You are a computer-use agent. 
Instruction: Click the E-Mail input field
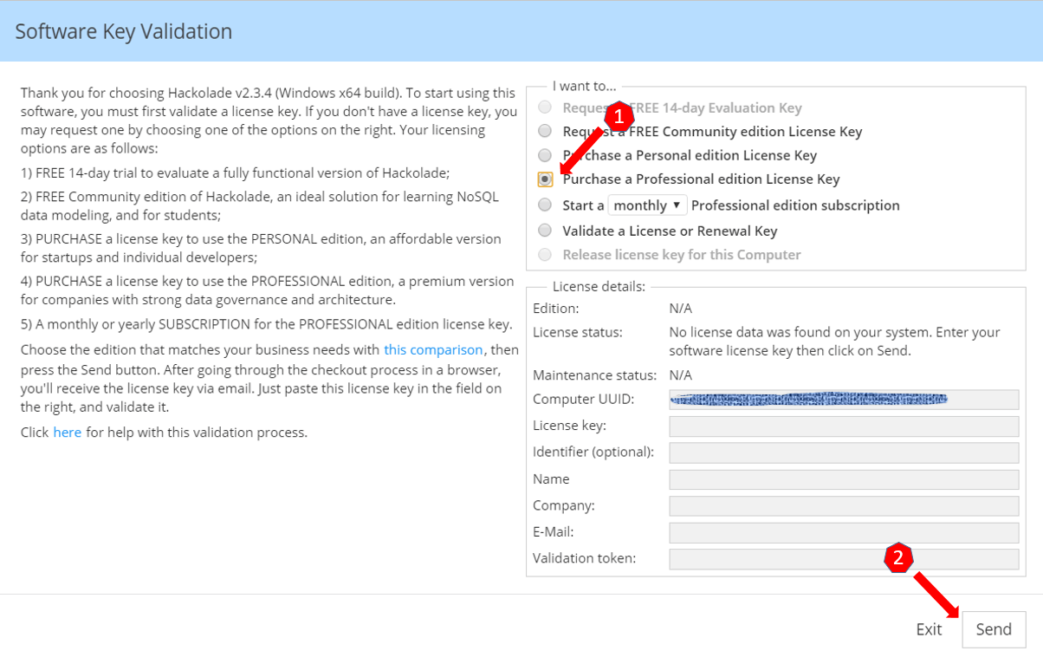843,532
